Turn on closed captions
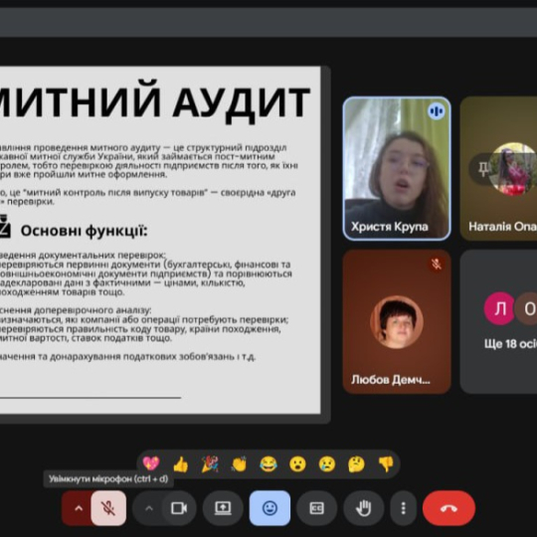 click(317, 508)
